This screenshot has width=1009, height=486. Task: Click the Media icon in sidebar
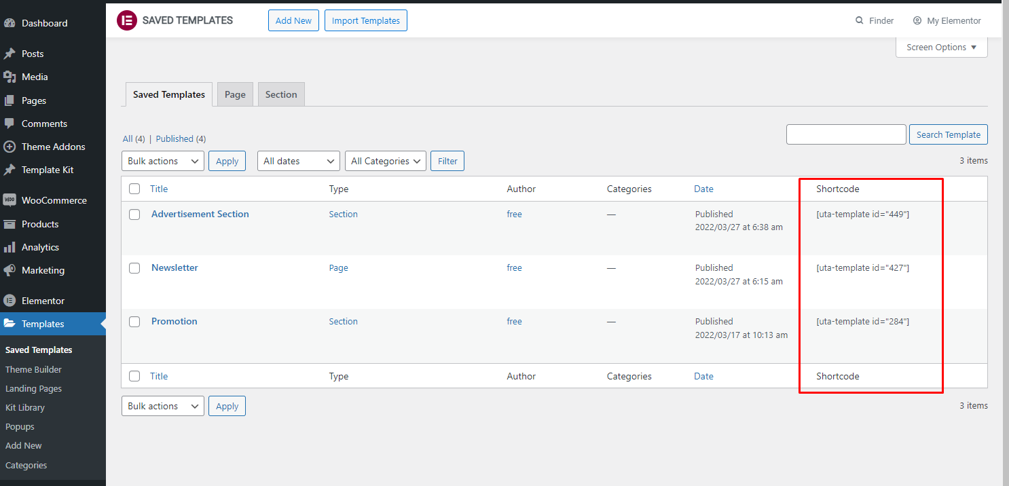coord(10,77)
